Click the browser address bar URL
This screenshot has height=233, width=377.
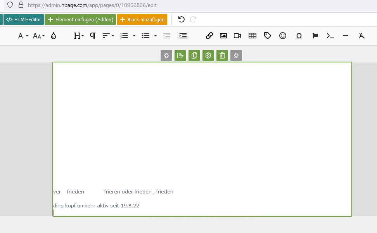click(x=92, y=5)
